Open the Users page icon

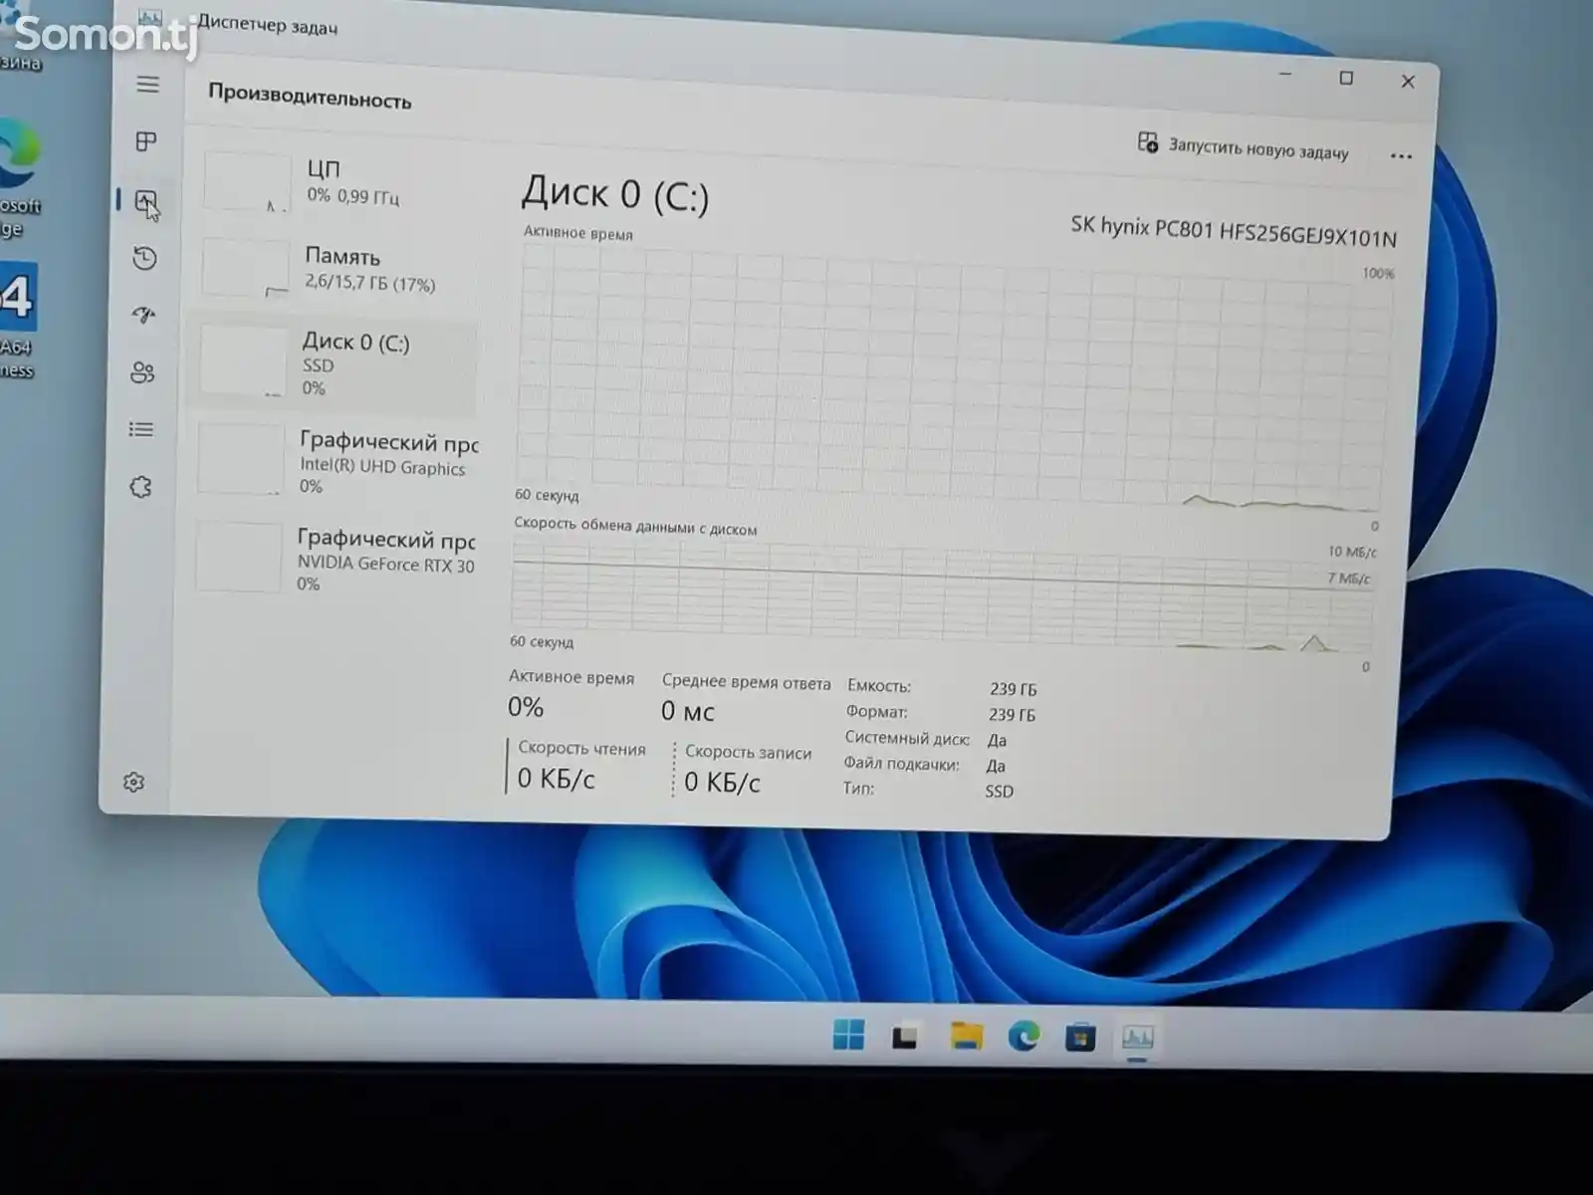tap(142, 372)
